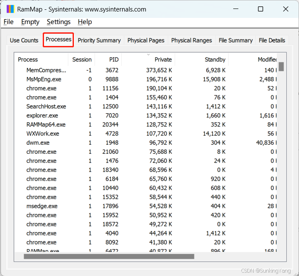The image size is (299, 276).
Task: Select the msedge.exe row
Action: (146, 206)
